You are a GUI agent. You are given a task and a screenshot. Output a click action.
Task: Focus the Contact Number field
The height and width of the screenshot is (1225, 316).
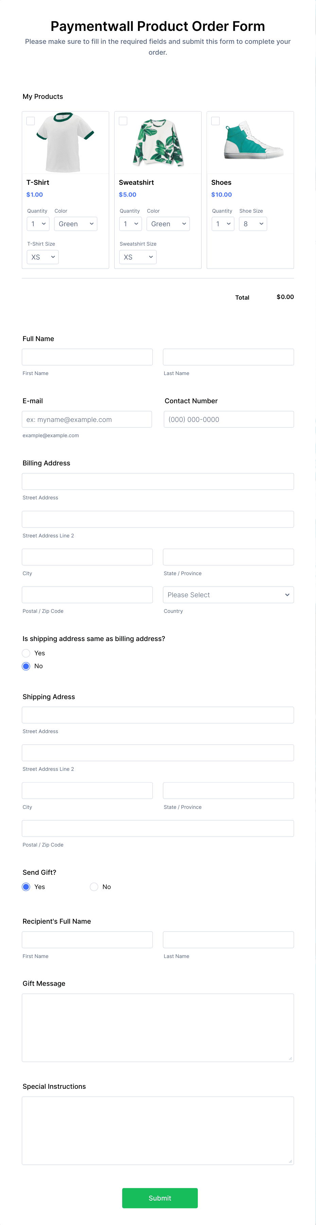click(228, 420)
